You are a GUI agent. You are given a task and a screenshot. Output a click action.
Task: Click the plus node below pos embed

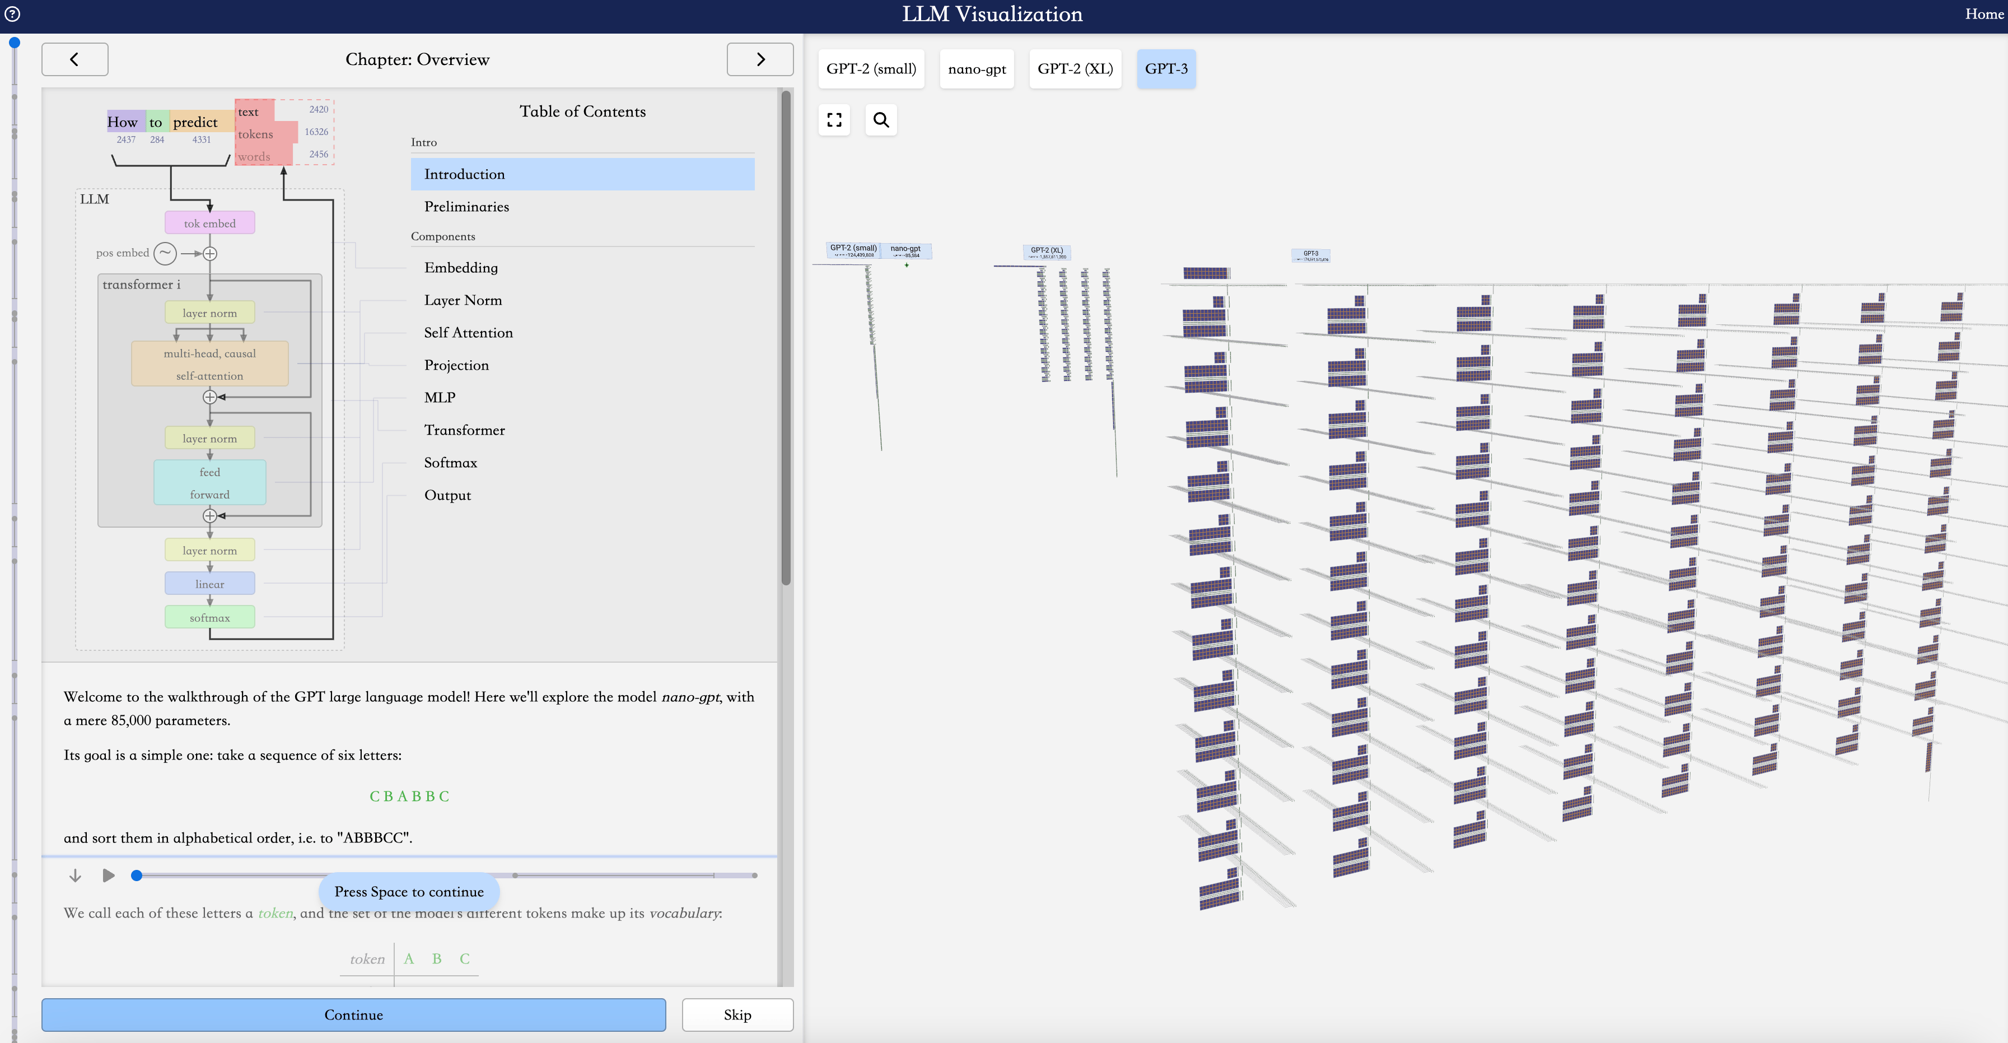209,253
